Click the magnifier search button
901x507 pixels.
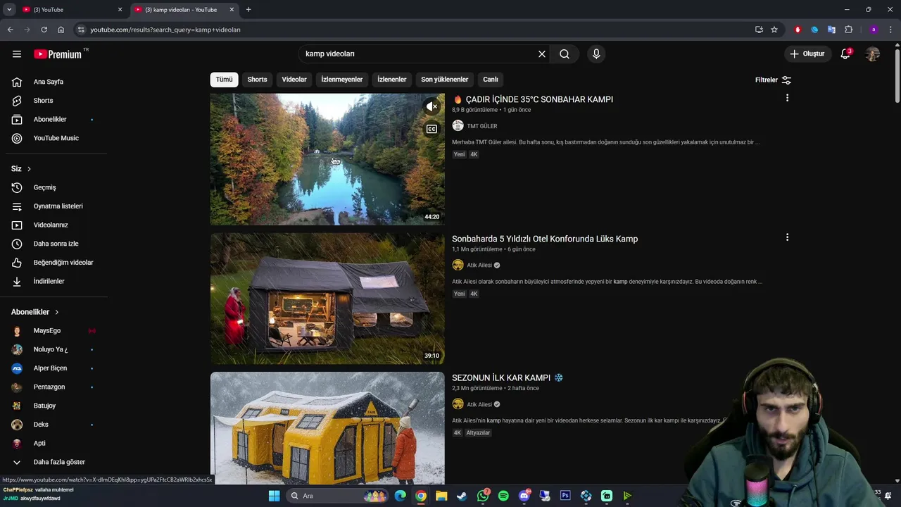click(x=565, y=54)
